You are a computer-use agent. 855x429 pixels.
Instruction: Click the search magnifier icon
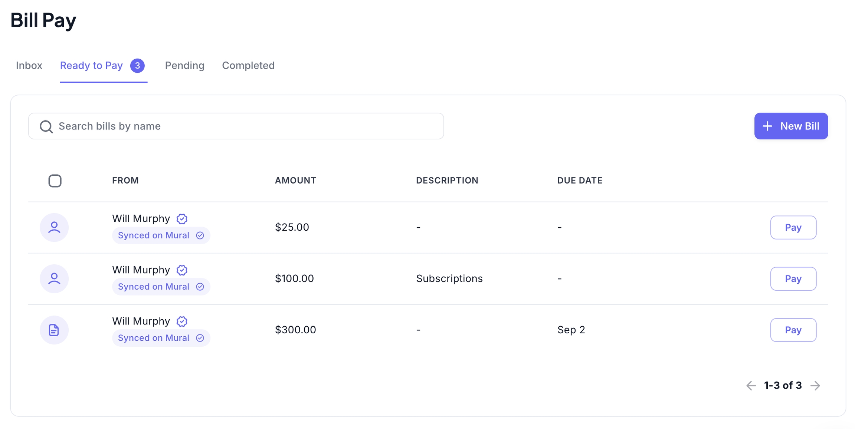(46, 126)
